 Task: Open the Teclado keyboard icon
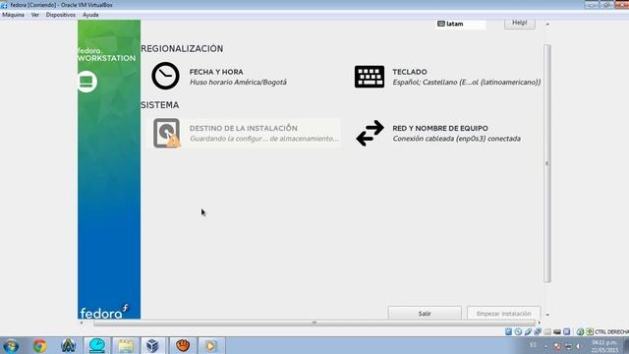pos(370,77)
